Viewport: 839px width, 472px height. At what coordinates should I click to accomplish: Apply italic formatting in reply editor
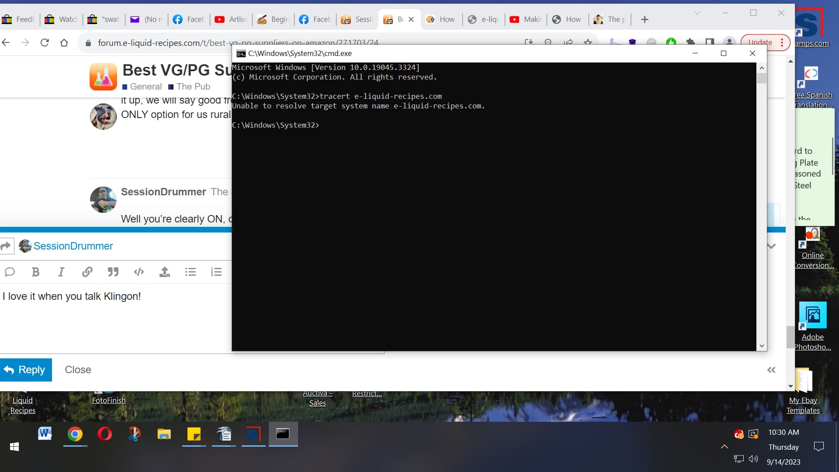(x=61, y=272)
